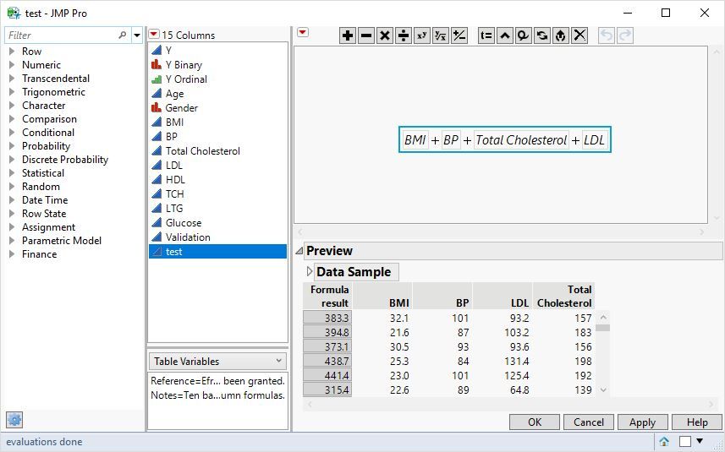Expand the Data Sample disclosure triangle
This screenshot has height=452, width=725.
[x=310, y=271]
